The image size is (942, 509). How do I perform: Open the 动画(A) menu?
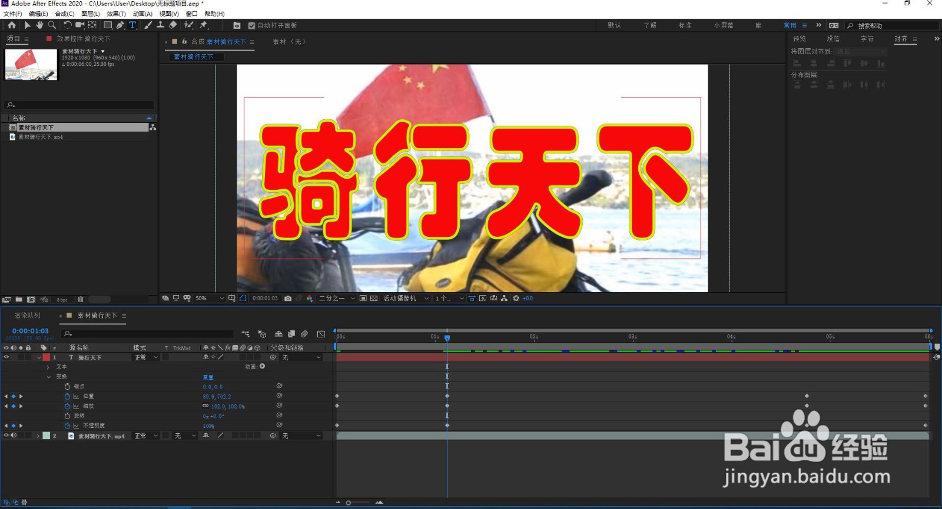[142, 14]
